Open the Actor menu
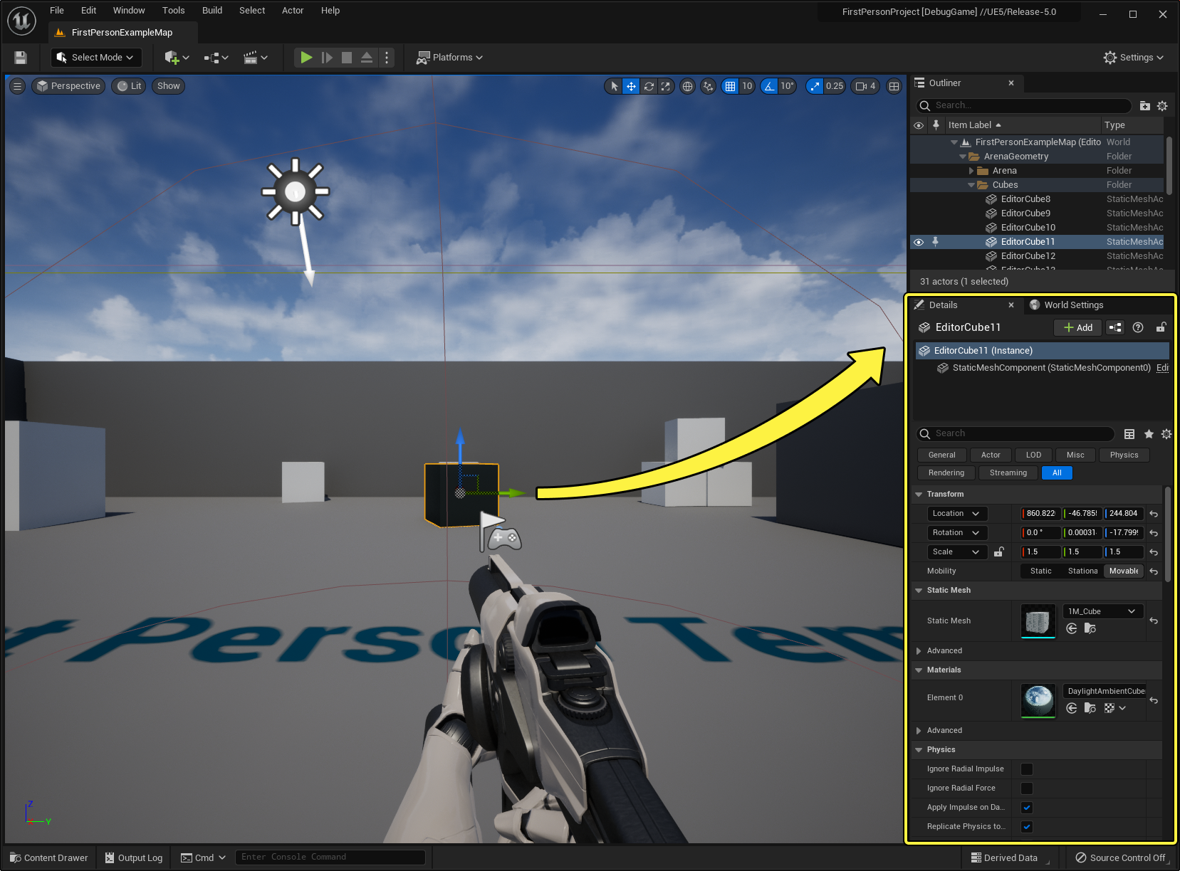The image size is (1180, 871). coord(293,11)
